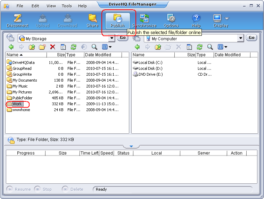The image size is (264, 199).
Task: Delete selected item using left pane red X
Action: [53, 47]
